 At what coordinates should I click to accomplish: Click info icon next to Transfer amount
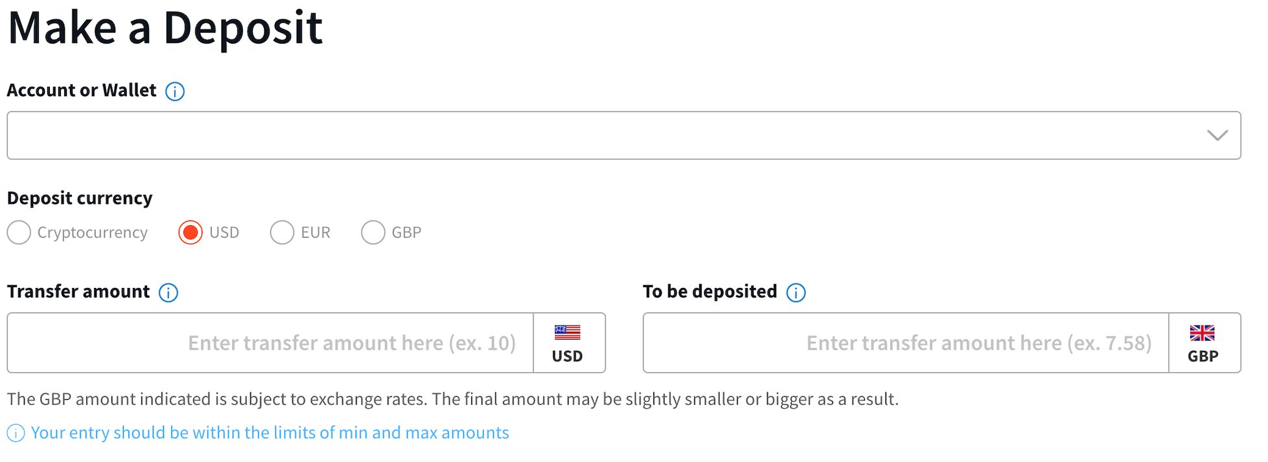[169, 292]
